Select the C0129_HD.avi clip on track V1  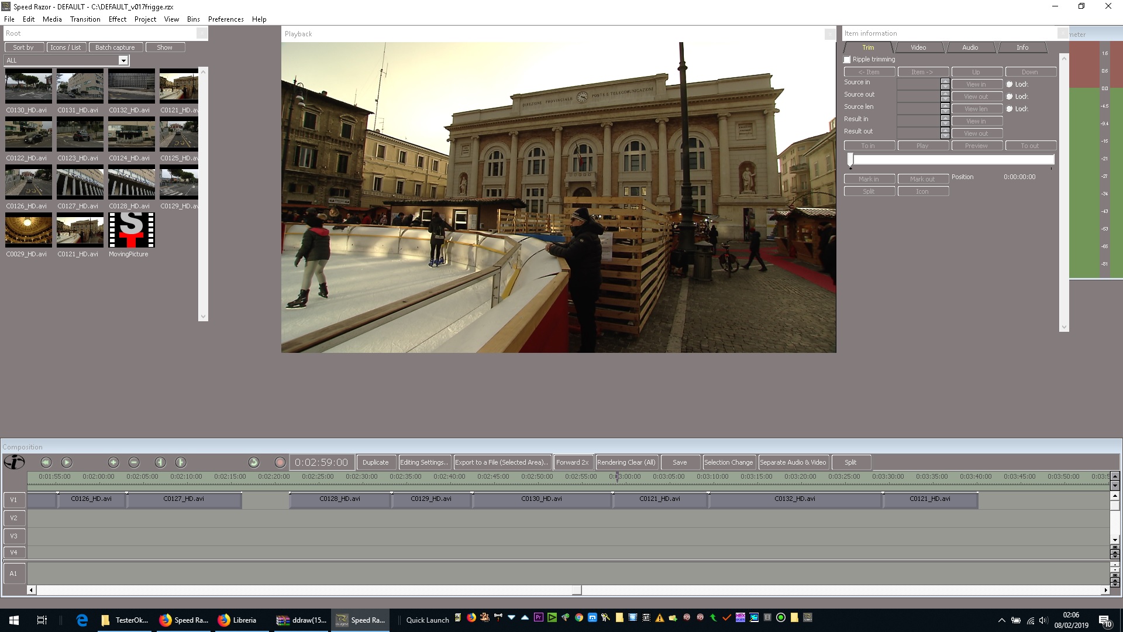[432, 500]
